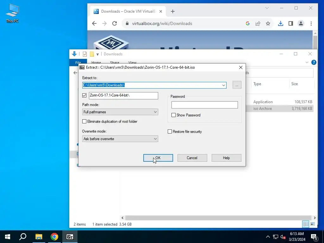Click Explorer blue down-arrow quick access icon
Screen dimensions: 324x243
[x=74, y=54]
